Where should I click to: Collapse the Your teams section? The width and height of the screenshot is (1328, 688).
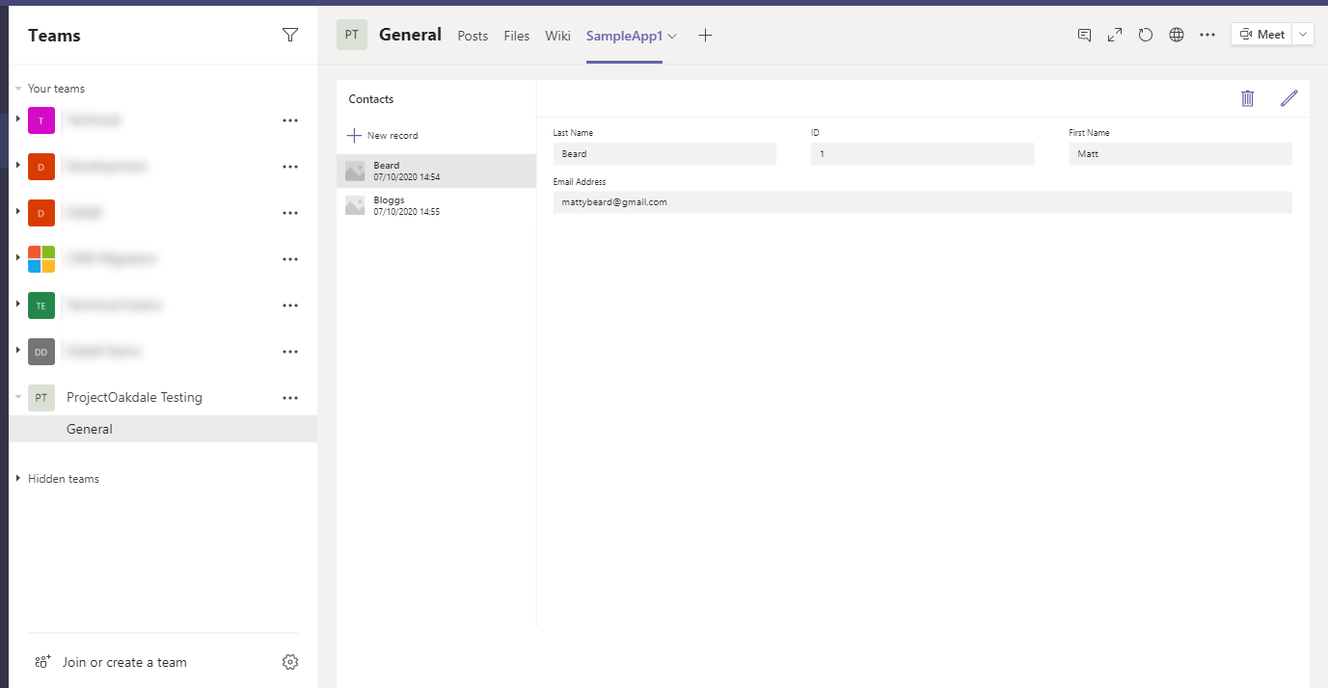18,89
